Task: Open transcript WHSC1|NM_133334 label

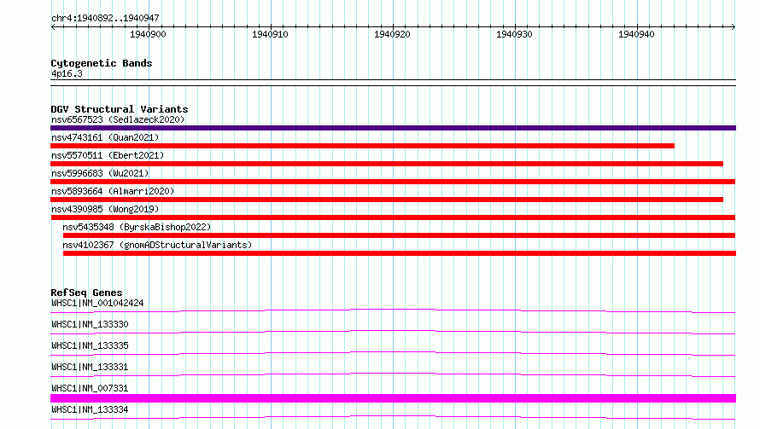Action: (90, 409)
